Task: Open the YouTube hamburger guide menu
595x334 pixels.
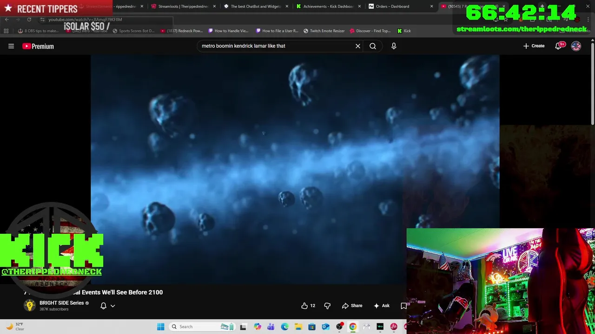Action: coord(11,46)
